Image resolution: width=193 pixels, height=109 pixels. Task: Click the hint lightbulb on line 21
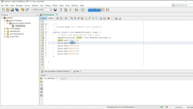(x=43, y=38)
